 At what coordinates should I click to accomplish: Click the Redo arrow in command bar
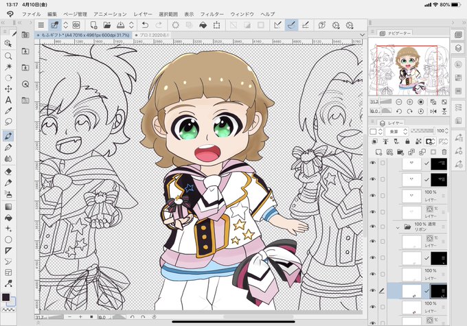pyautogui.click(x=159, y=25)
